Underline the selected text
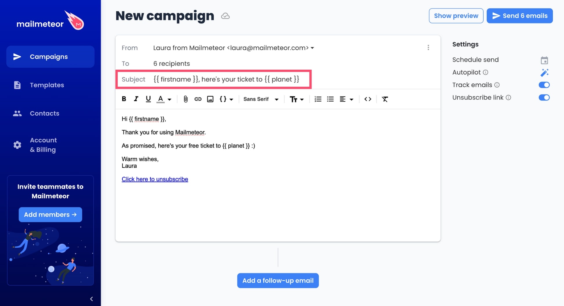This screenshot has width=564, height=306. pos(148,99)
